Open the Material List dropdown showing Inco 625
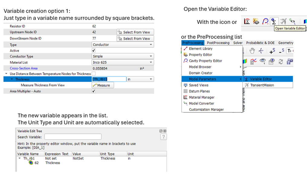The width and height of the screenshot is (307, 177). [x=123, y=62]
